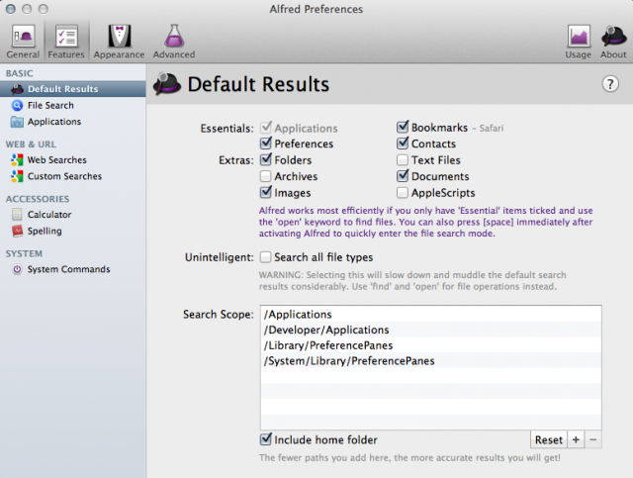The width and height of the screenshot is (633, 478).
Task: Select File Search in the sidebar
Action: (72, 106)
